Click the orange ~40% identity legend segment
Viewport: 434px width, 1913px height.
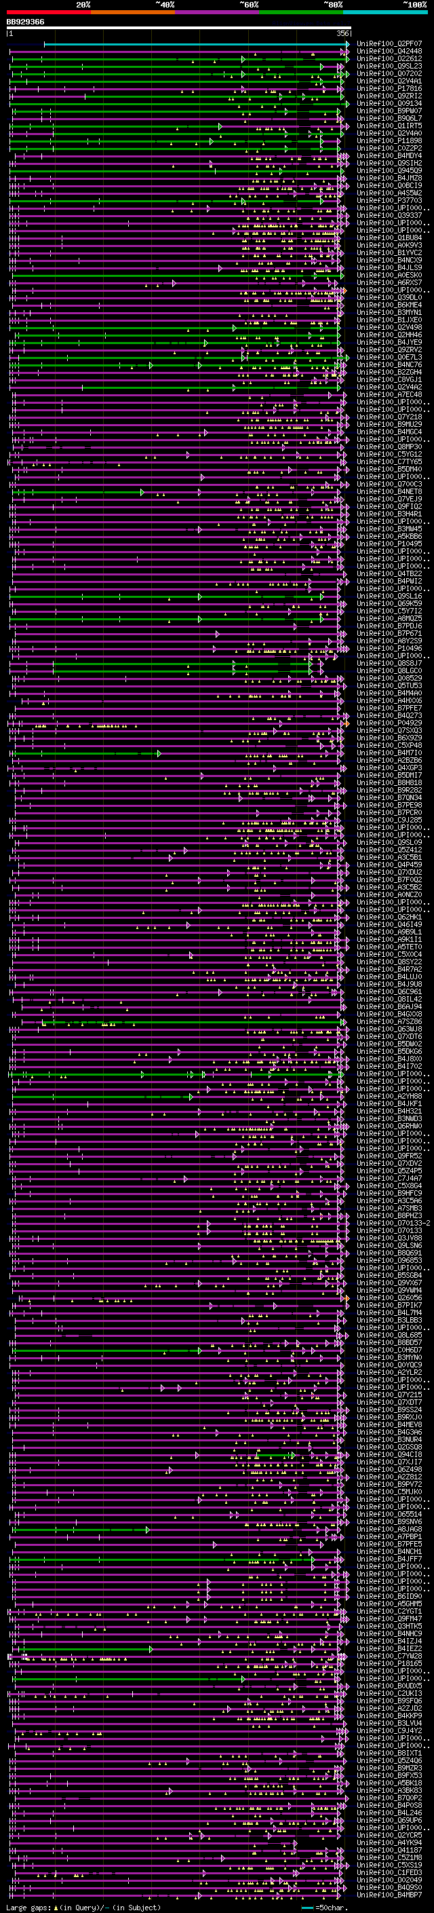(x=133, y=12)
